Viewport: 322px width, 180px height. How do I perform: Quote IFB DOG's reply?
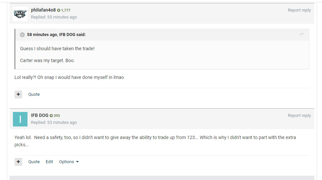coord(34,162)
